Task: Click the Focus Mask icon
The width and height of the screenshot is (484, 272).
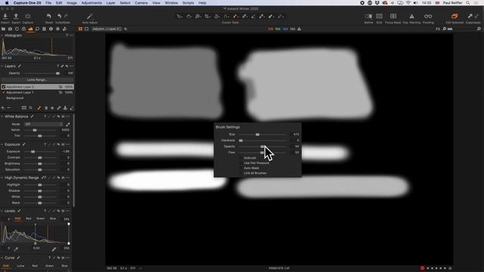Action: tap(393, 17)
